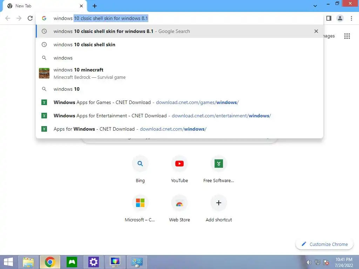Open the Microsoft shortcut tile
Image resolution: width=359 pixels, height=269 pixels.
pyautogui.click(x=140, y=208)
